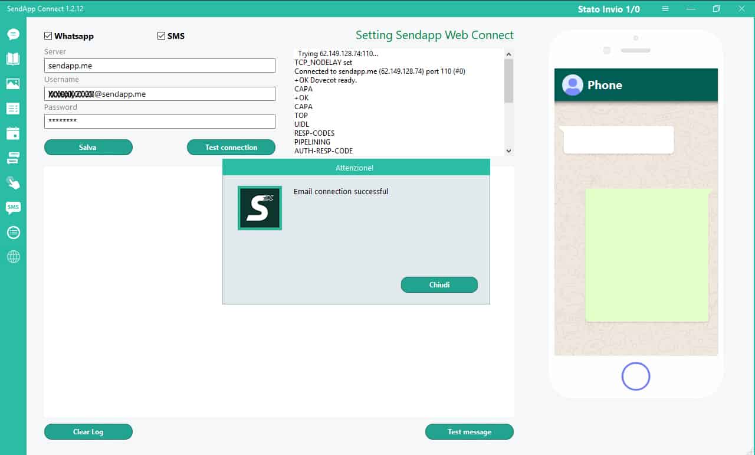Toggle the Whatsapp checkbox
Image resolution: width=755 pixels, height=455 pixels.
(48, 36)
